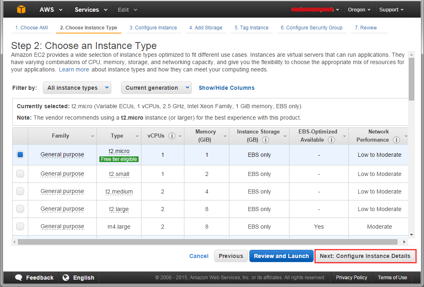The height and width of the screenshot is (287, 424).
Task: Click the Previous button
Action: pyautogui.click(x=231, y=256)
